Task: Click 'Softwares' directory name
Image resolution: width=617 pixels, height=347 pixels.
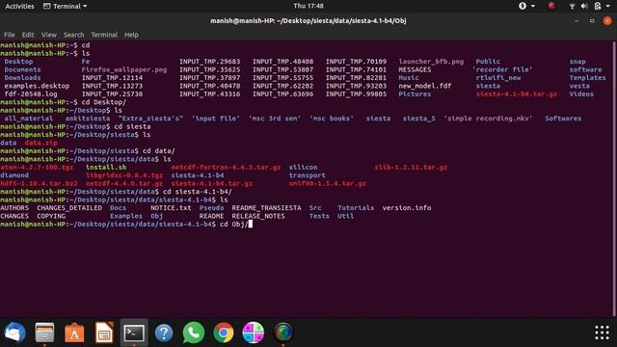Action: (563, 119)
